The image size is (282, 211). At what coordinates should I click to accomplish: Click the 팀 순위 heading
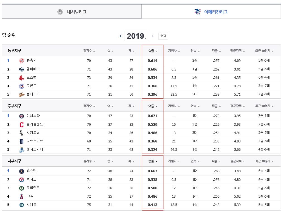click(9, 35)
